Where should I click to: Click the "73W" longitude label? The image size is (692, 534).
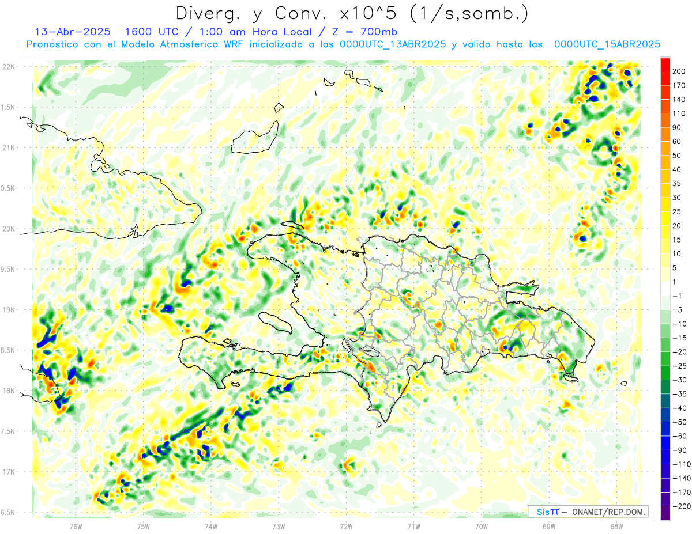point(279,526)
